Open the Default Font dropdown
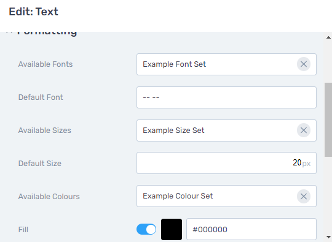 click(x=226, y=97)
